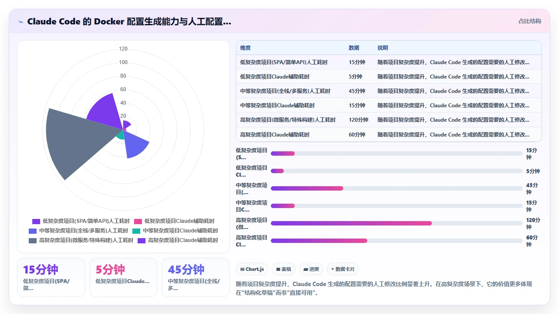The width and height of the screenshot is (559, 314).
Task: Click the 5分钟 table cell
Action: pos(355,77)
